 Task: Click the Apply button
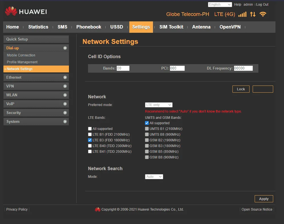click(264, 199)
